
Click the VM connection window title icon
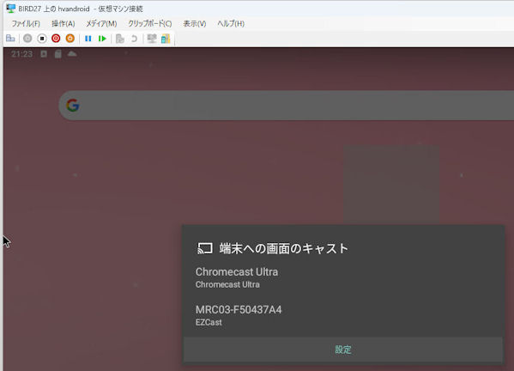pyautogui.click(x=11, y=9)
